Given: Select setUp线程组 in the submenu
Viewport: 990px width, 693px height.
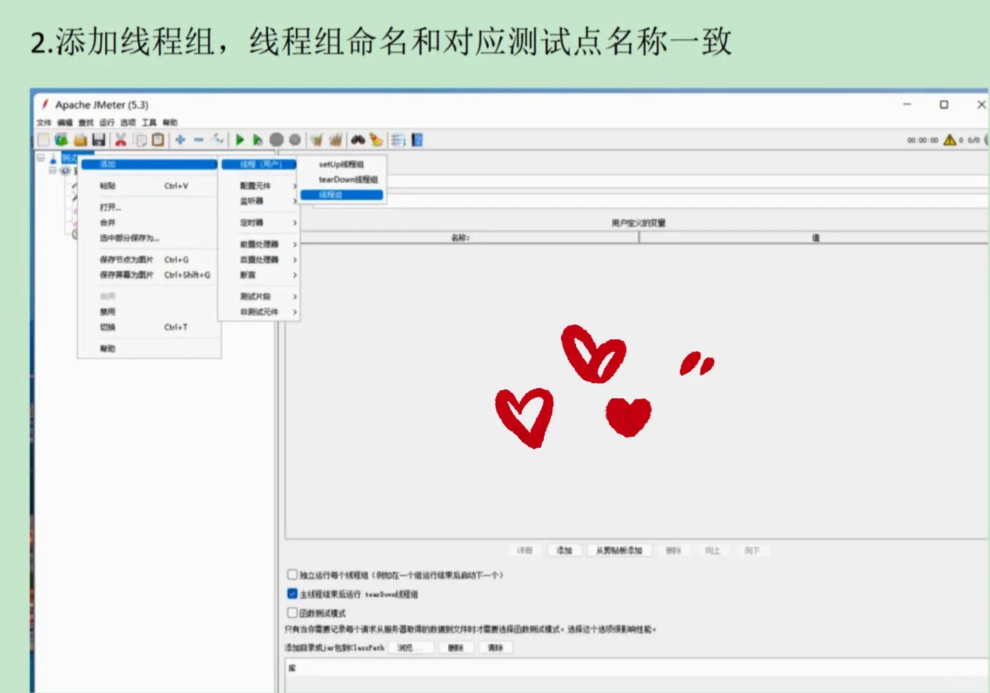Looking at the screenshot, I should click(x=342, y=164).
